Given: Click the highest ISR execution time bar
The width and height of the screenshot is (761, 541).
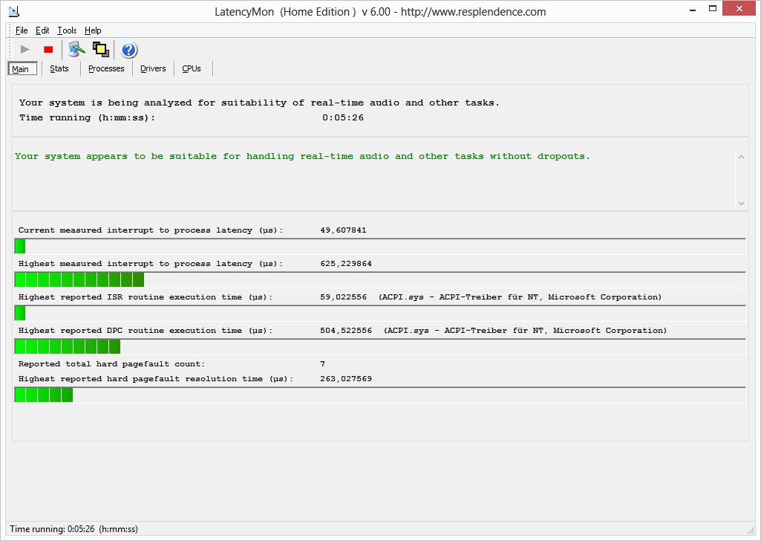Looking at the screenshot, I should [x=380, y=314].
